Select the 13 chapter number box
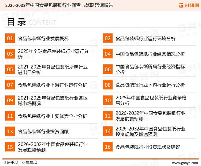Screen dimensions: 201x166 10,132
